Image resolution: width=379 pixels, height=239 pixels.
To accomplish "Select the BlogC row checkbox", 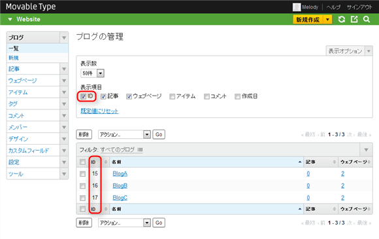I will click(x=83, y=198).
